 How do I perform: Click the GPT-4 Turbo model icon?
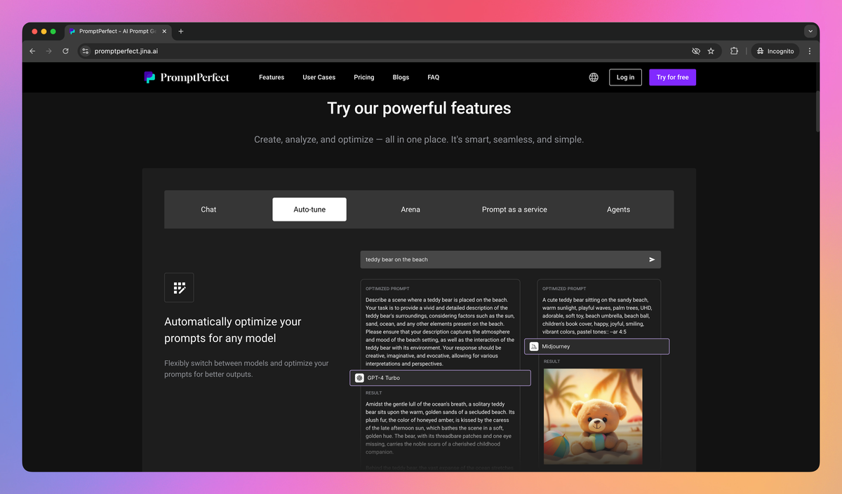tap(359, 378)
